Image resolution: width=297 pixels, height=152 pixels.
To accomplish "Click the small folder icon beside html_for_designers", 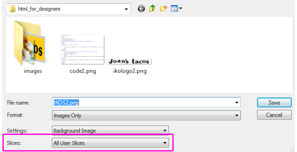I will coord(13,9).
